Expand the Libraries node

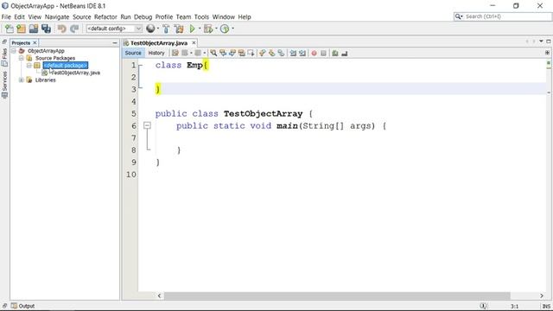coord(21,80)
